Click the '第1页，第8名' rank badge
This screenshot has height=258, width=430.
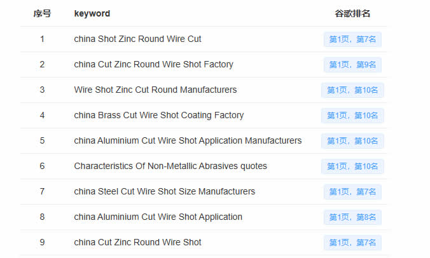tap(352, 217)
